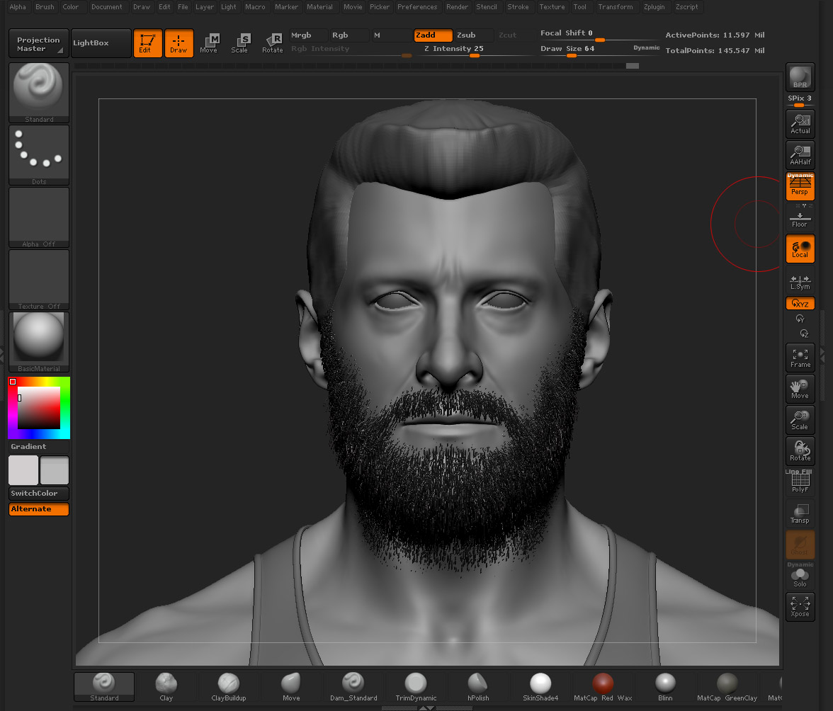Click the Gradient button
Screen dimensions: 833x711
click(x=39, y=447)
